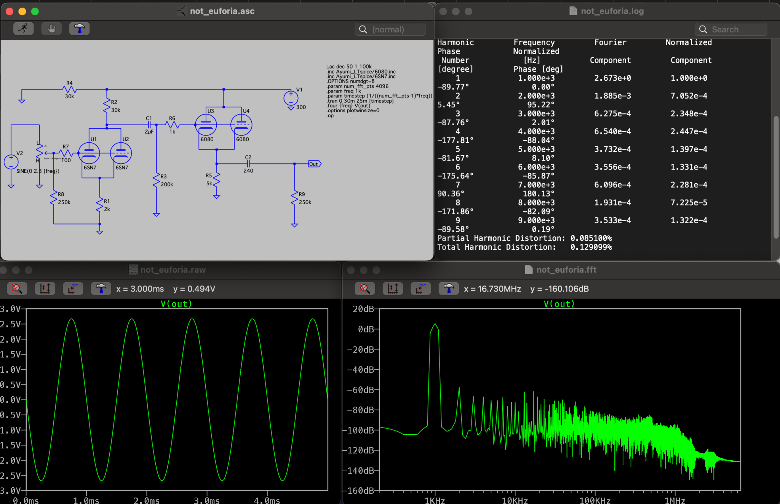Click the 2.673e+0 Fourier component value in the log
The image size is (780, 504).
point(612,78)
